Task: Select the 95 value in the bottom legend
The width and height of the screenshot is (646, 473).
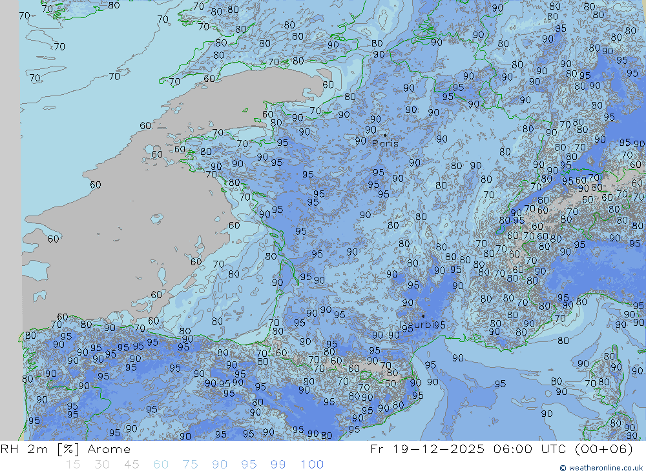Action: click(x=249, y=465)
